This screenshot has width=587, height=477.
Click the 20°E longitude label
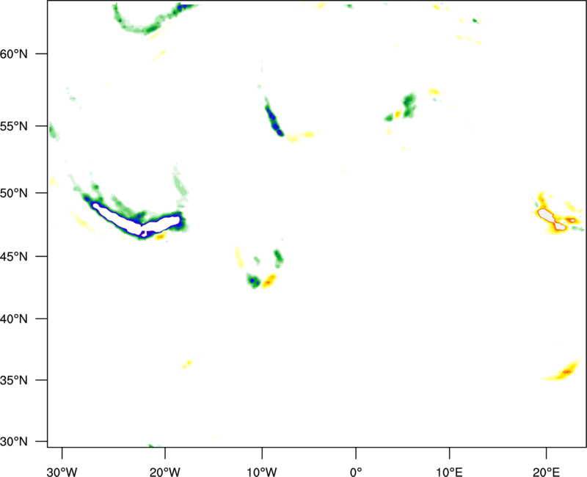546,472
